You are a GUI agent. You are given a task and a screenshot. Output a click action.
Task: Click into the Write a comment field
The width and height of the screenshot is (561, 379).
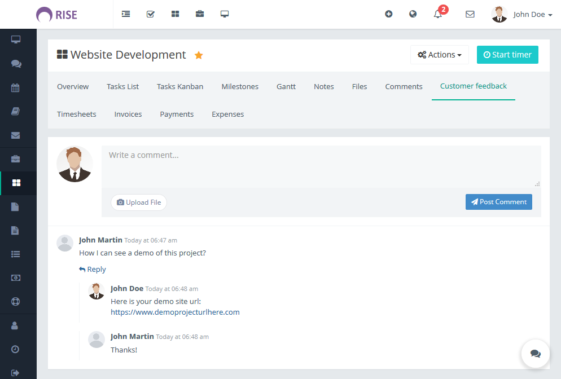click(x=321, y=166)
